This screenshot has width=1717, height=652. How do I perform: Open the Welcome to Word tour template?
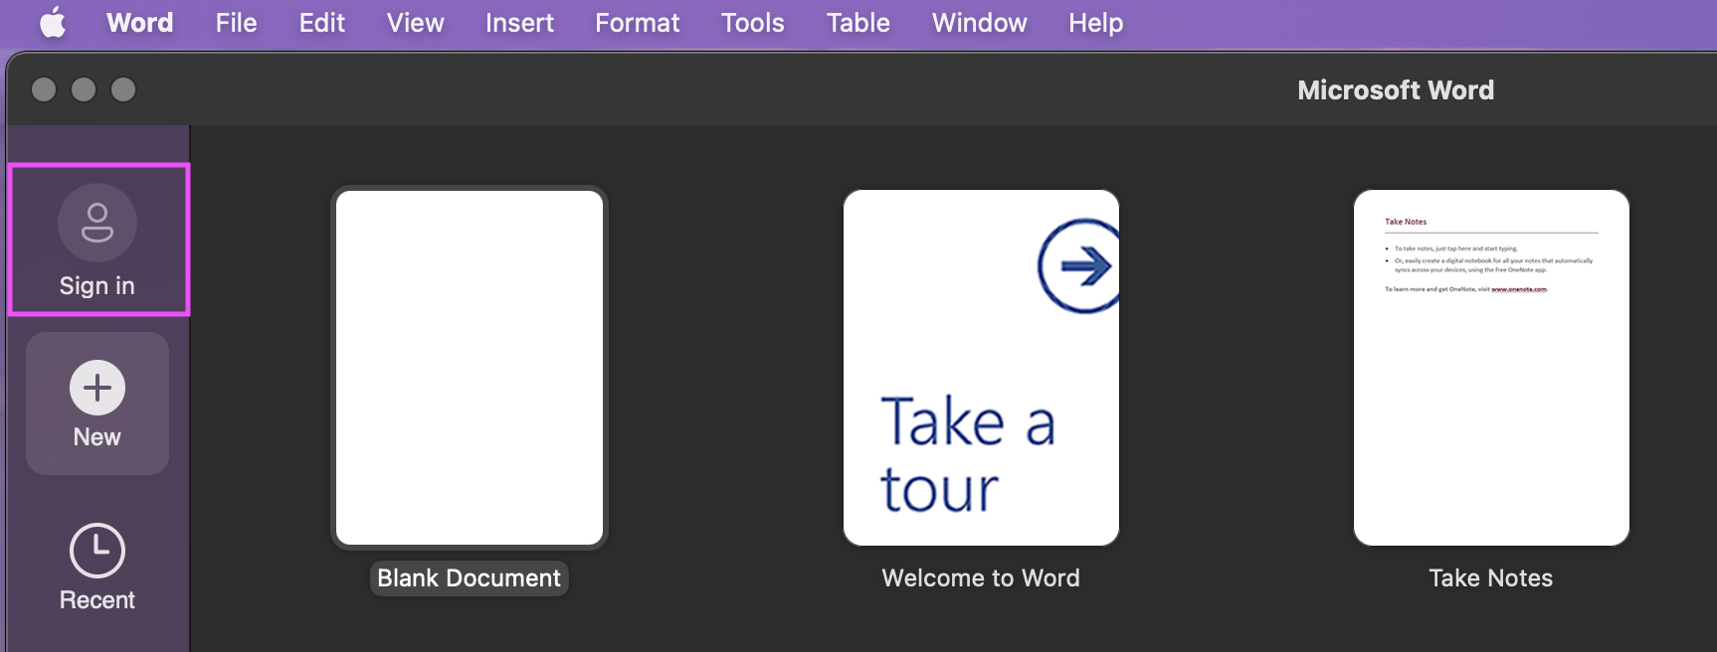pyautogui.click(x=981, y=368)
